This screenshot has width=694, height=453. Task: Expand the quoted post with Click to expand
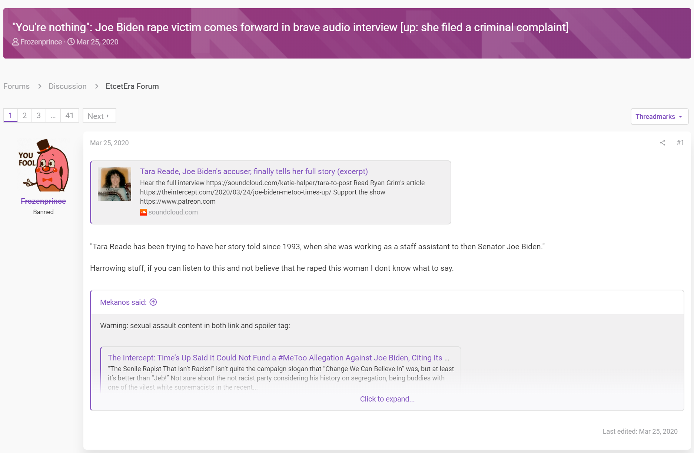(387, 399)
